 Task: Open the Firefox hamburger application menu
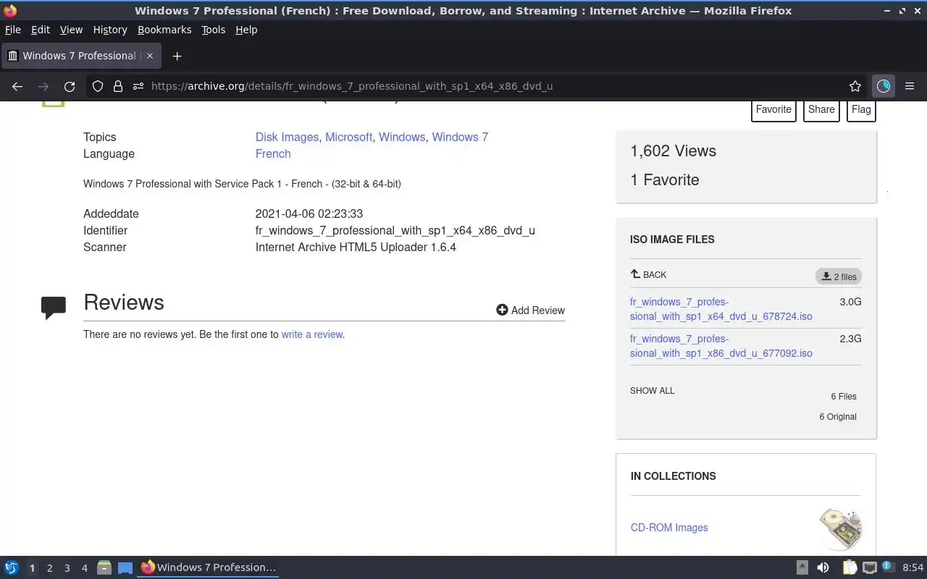click(910, 86)
